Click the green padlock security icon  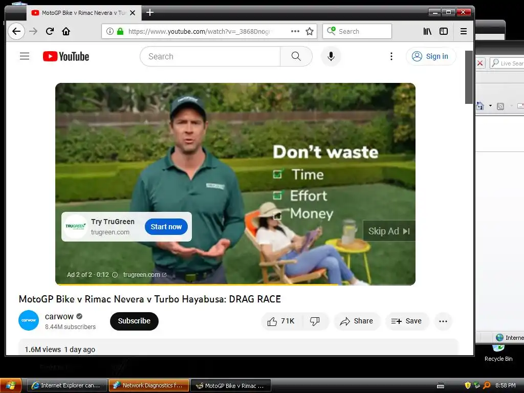tap(120, 31)
